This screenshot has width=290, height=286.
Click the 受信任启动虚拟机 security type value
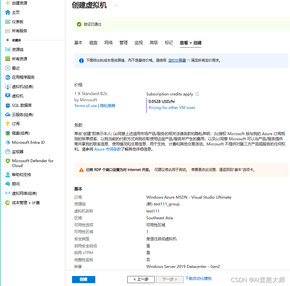pos(161,239)
